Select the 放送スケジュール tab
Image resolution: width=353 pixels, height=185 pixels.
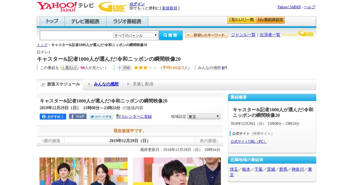click(x=60, y=84)
